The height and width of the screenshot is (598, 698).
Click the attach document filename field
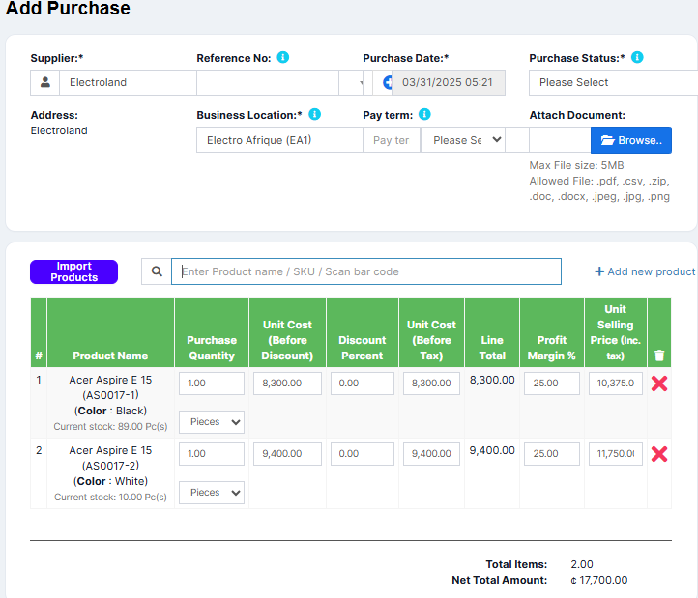click(x=560, y=140)
